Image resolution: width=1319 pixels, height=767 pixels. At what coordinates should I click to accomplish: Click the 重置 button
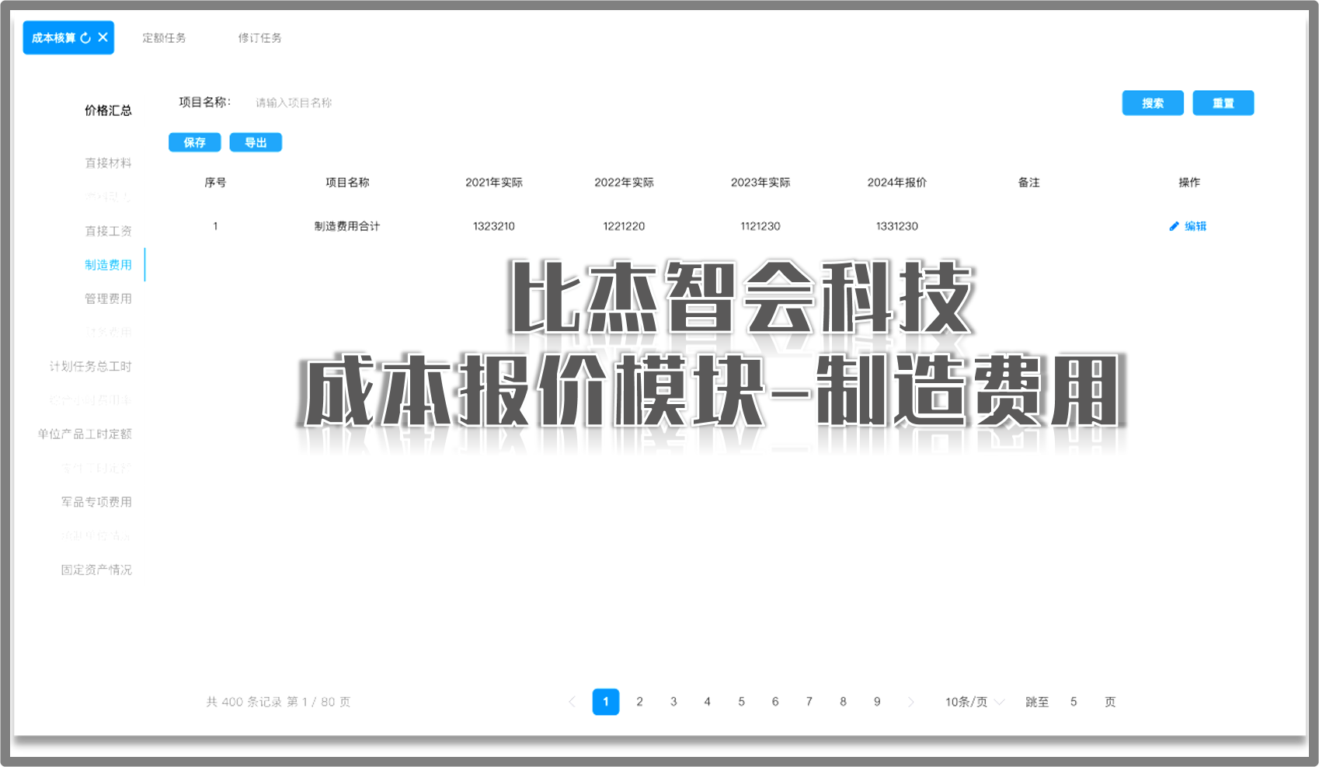pos(1223,103)
